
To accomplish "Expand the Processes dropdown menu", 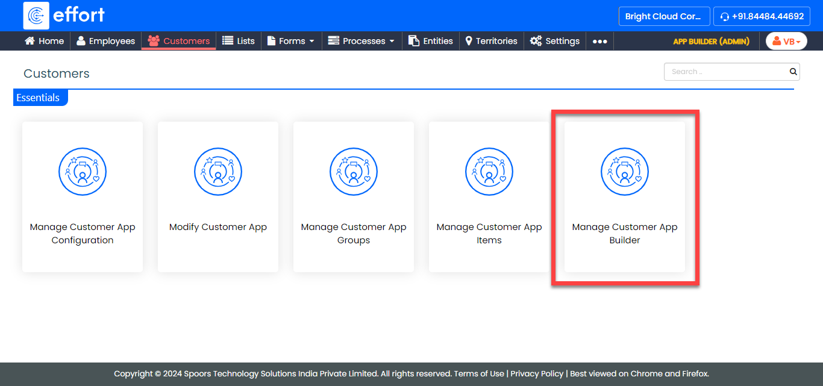I will [x=361, y=41].
